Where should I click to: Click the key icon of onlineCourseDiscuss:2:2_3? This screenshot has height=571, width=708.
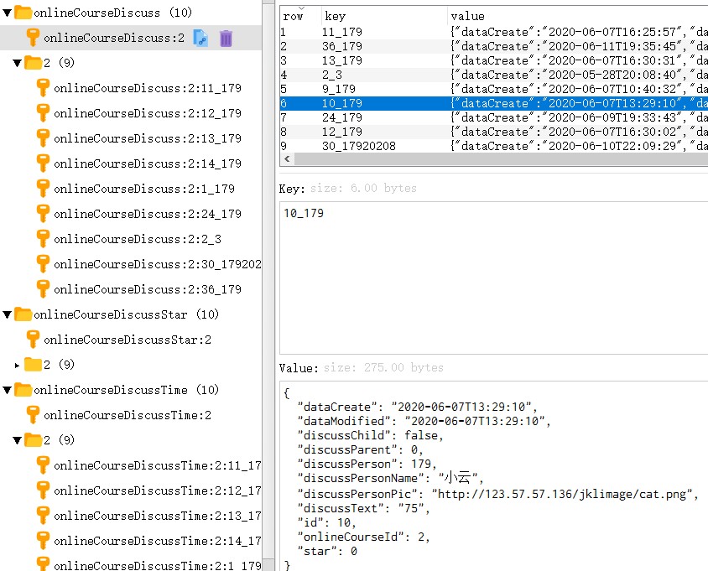pos(42,240)
